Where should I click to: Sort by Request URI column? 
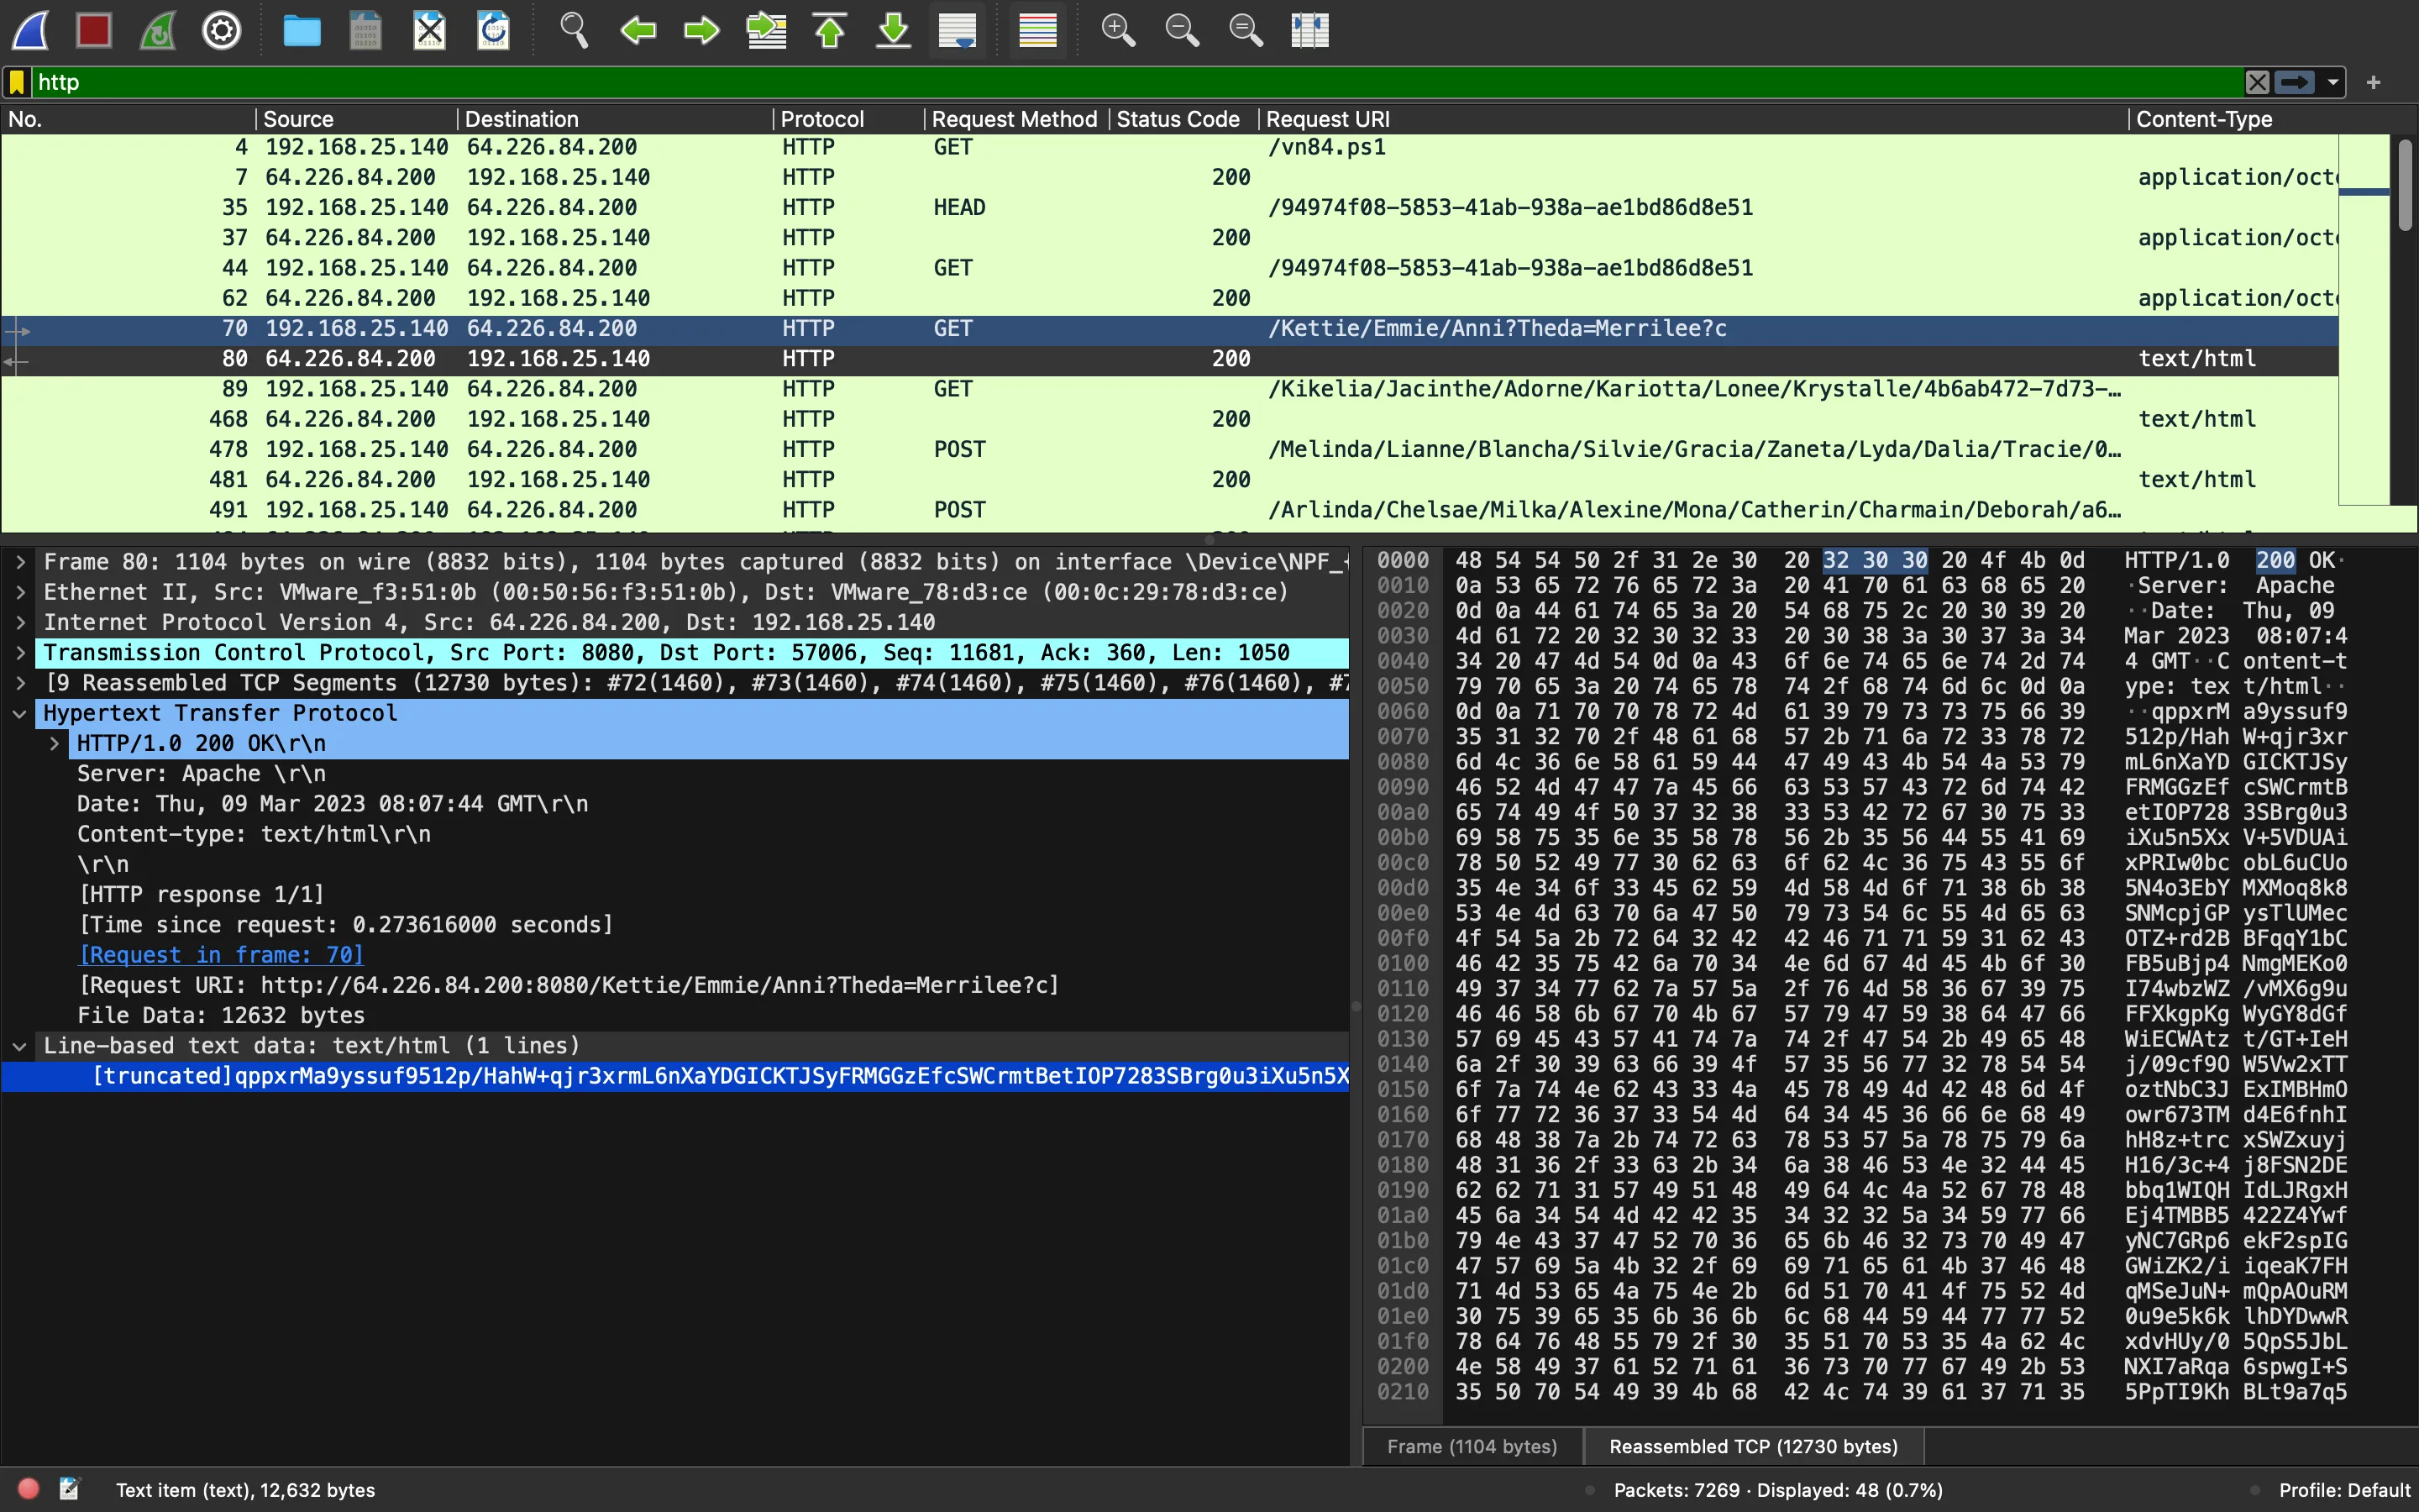[x=1692, y=119]
